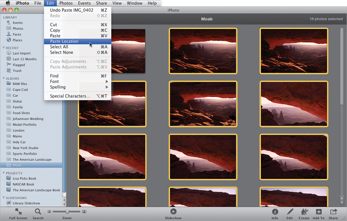Click the third-row right arch thumbnail
Screen dimensions: 347x221
point(294,157)
